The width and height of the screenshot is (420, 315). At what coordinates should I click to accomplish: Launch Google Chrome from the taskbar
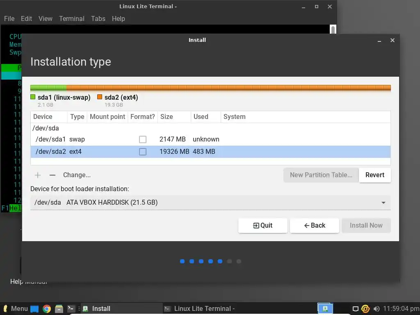pos(47,309)
